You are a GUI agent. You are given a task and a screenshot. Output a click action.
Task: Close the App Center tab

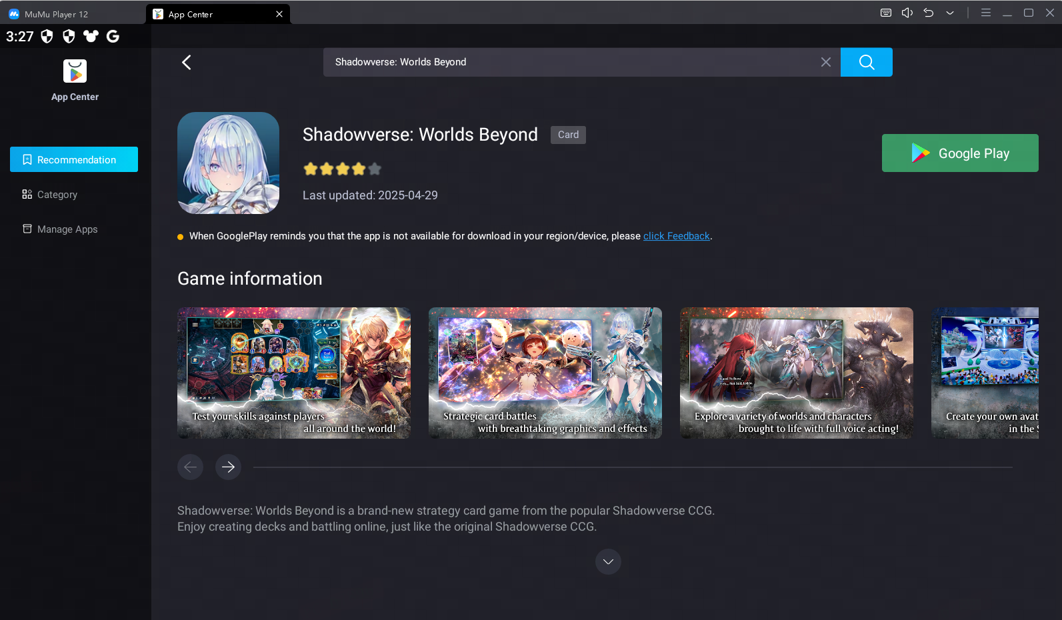tap(279, 14)
